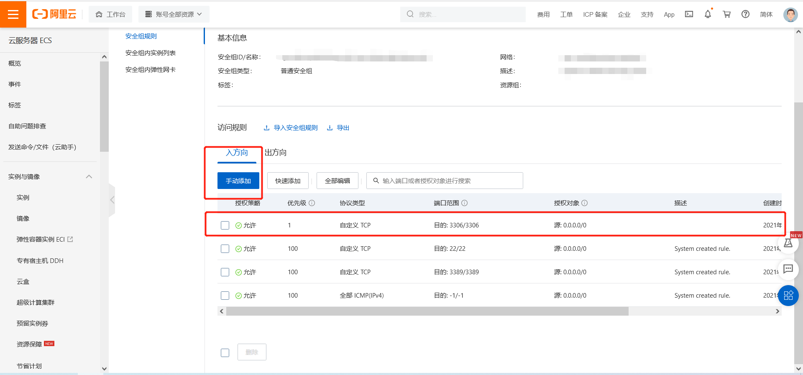Open the feedback chat floating icon
Image resolution: width=803 pixels, height=375 pixels.
[x=788, y=269]
